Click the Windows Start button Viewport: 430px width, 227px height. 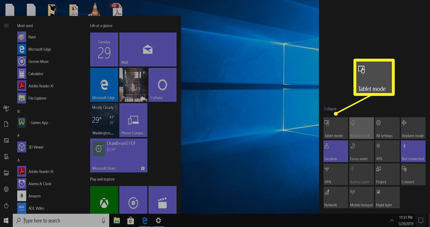[x=6, y=220]
